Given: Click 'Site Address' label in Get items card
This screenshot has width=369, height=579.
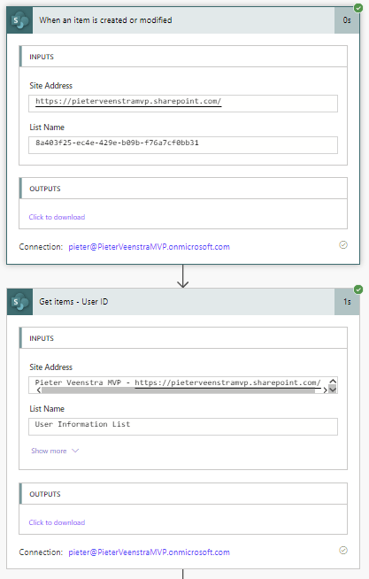Looking at the screenshot, I should 51,367.
